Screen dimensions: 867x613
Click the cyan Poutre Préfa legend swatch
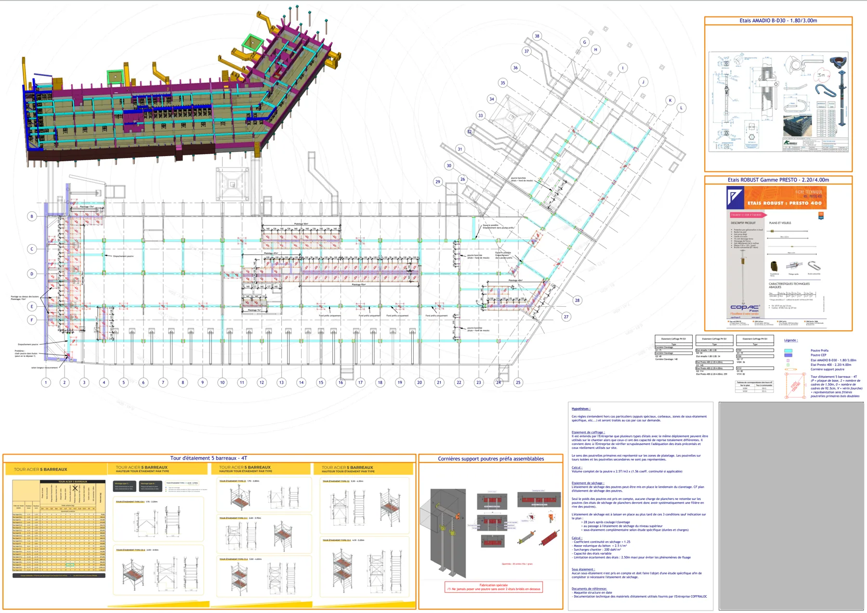(x=788, y=351)
